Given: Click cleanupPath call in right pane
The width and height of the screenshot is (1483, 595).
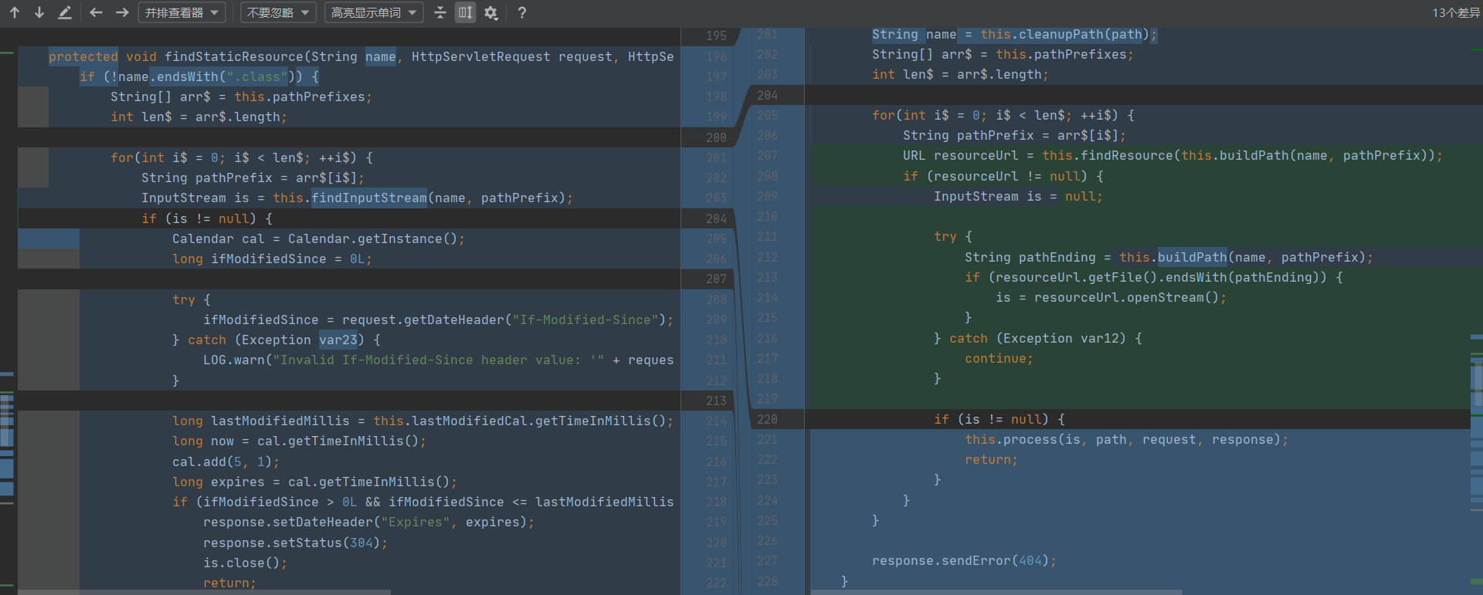Looking at the screenshot, I should tap(1061, 34).
